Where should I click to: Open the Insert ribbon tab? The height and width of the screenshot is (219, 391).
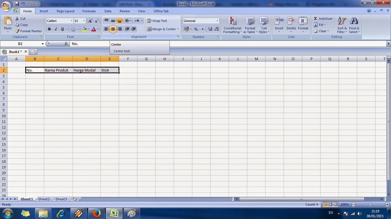(x=44, y=11)
